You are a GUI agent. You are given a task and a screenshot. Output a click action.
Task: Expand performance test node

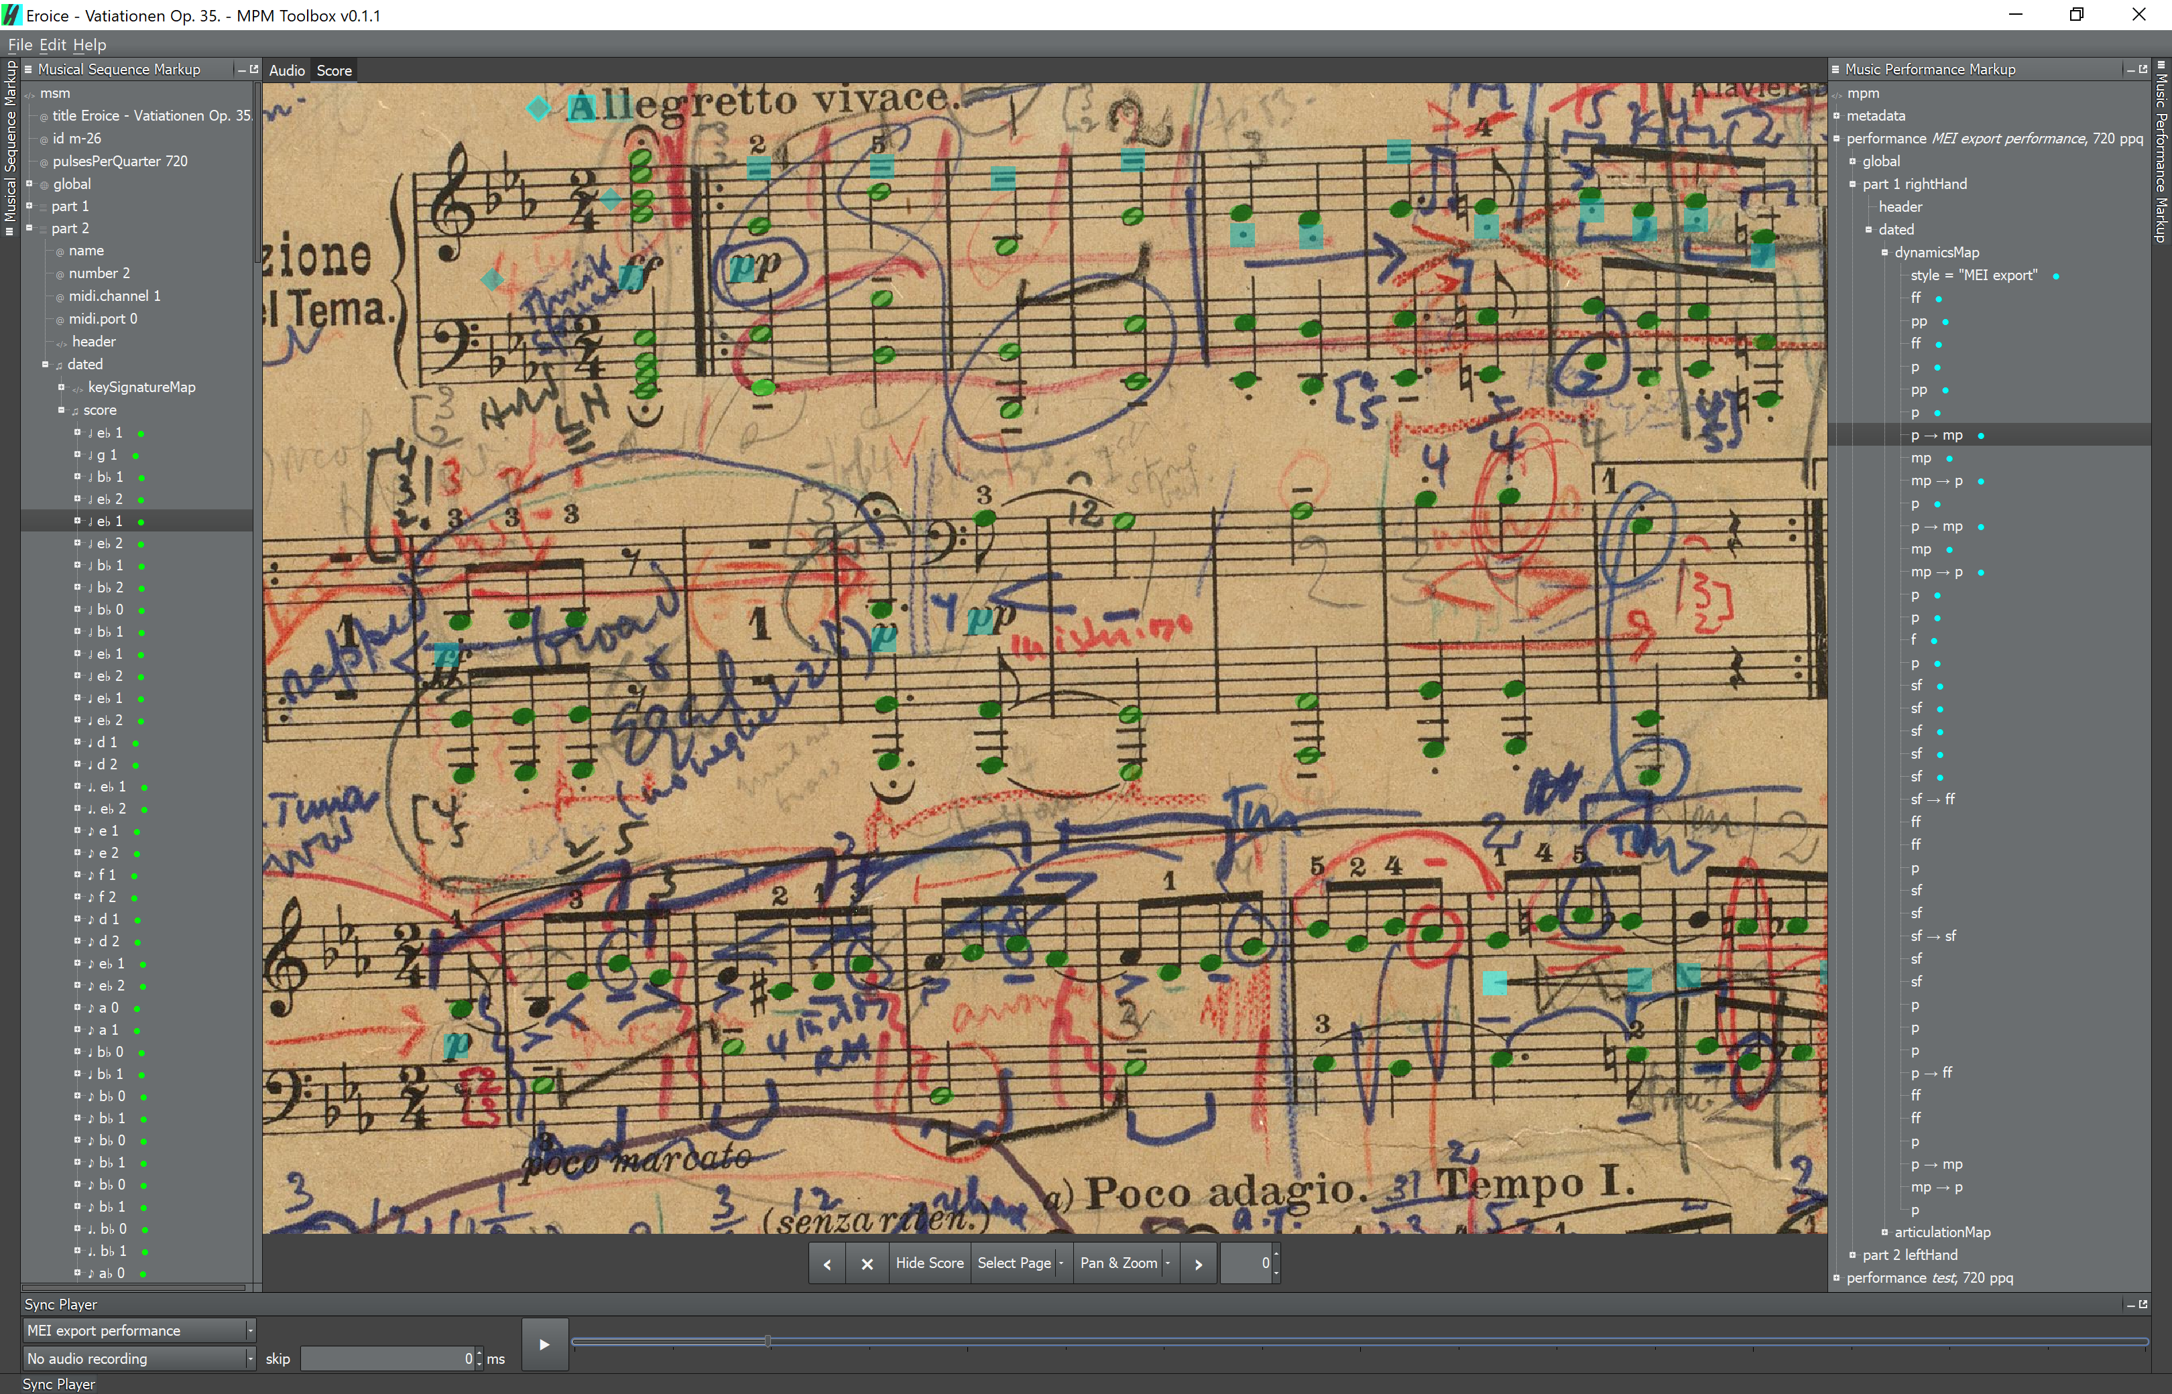(x=1836, y=1277)
